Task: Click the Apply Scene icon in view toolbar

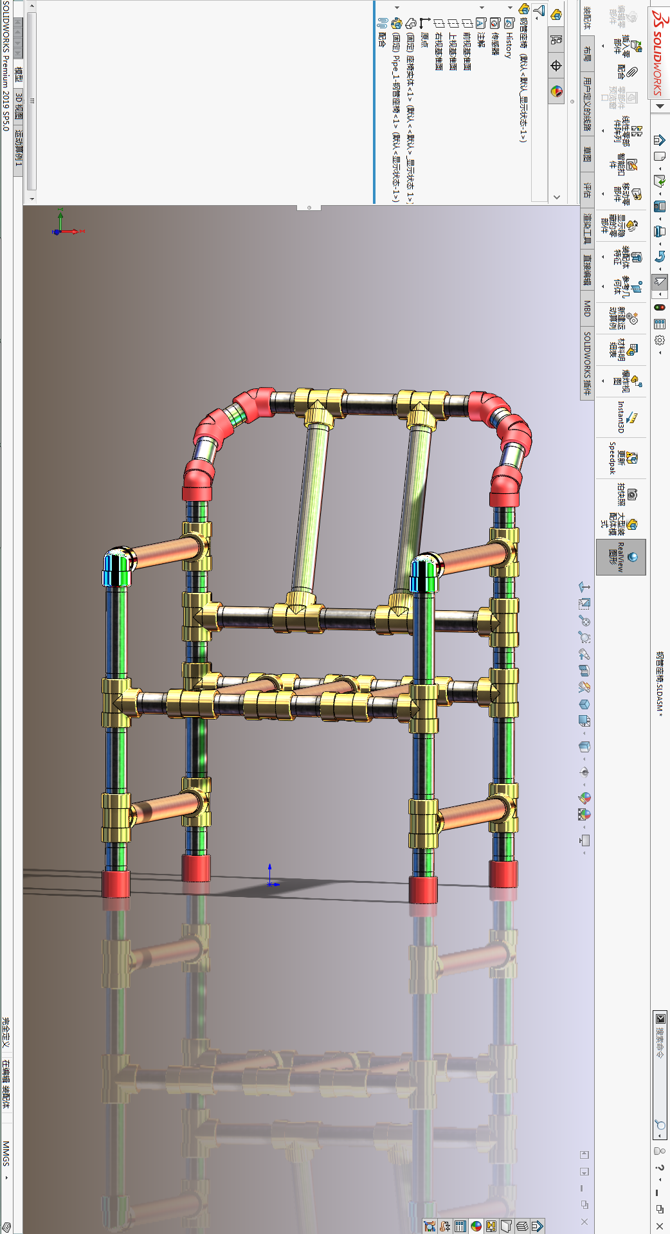Action: click(584, 814)
